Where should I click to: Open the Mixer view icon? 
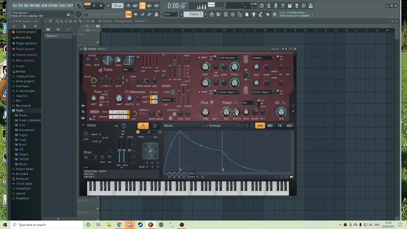(233, 14)
